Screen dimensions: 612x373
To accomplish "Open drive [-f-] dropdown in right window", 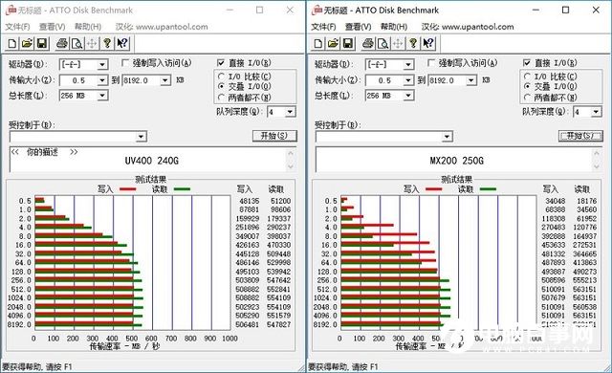I will 408,64.
